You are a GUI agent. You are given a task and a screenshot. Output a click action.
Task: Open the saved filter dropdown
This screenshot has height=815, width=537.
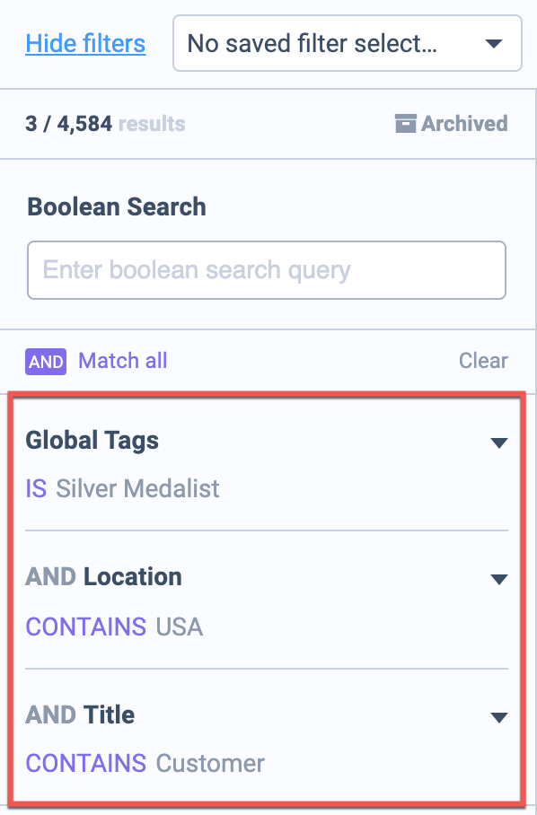click(x=348, y=43)
